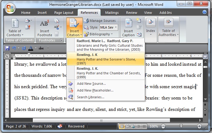Click the Add Text icon
Viewport: 212px width, 133px height.
tap(29, 21)
